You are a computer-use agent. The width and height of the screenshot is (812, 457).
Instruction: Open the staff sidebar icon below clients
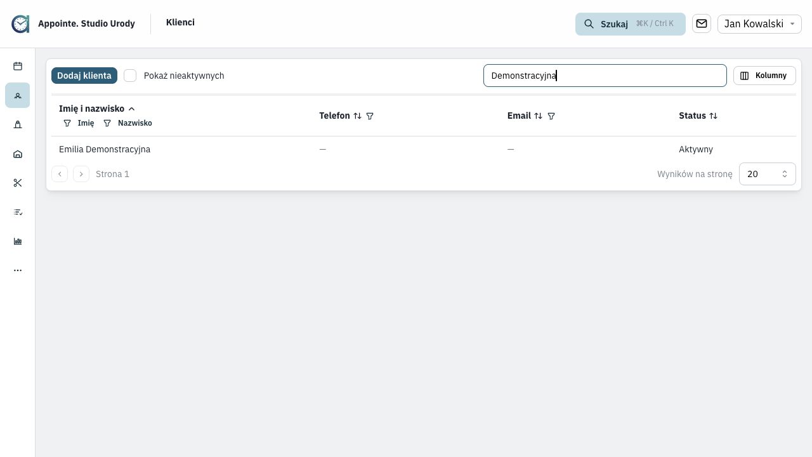pyautogui.click(x=18, y=124)
